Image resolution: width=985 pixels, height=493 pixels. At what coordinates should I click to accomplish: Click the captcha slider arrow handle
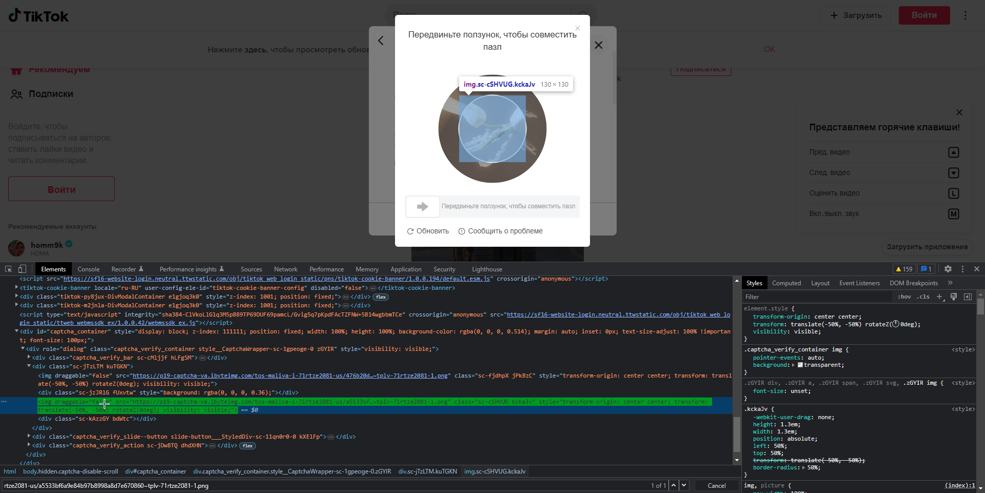pos(423,206)
